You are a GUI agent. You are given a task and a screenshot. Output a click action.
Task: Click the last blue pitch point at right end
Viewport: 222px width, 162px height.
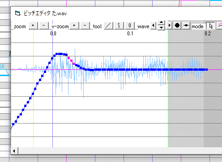point(206,69)
